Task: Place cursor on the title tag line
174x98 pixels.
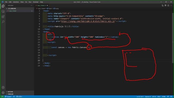Action: point(63,27)
